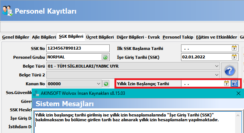Open Diğer Bilgileri - Evrak tab

138,37
